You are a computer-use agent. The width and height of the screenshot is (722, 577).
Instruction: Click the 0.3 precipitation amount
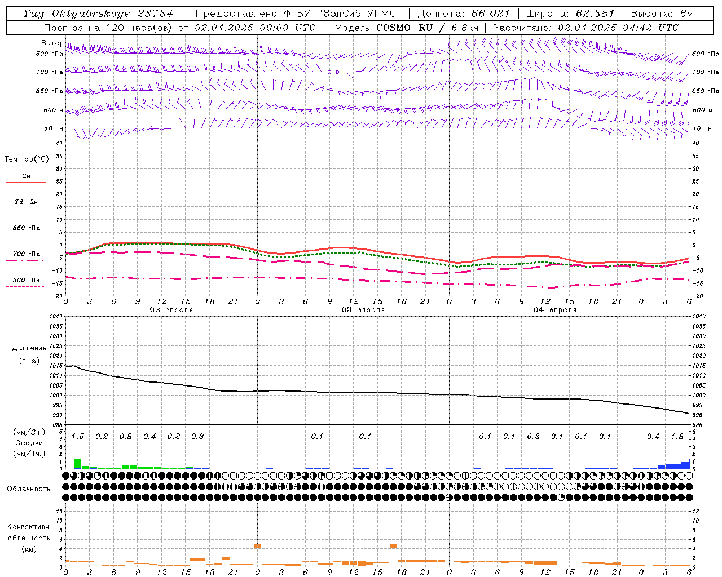point(197,437)
